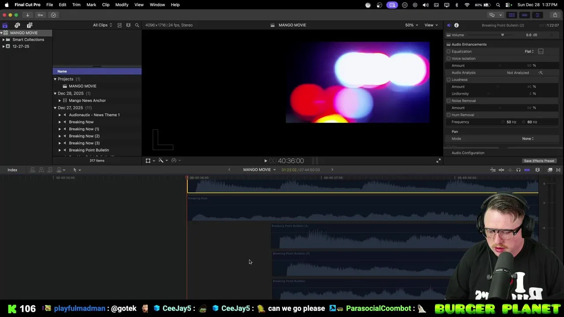Show the Transitions browser icon
Image resolution: width=564 pixels, height=317 pixels.
(558, 170)
